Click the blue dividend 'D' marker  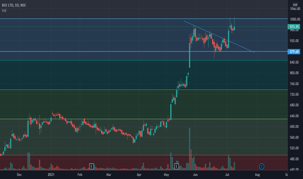(262, 166)
